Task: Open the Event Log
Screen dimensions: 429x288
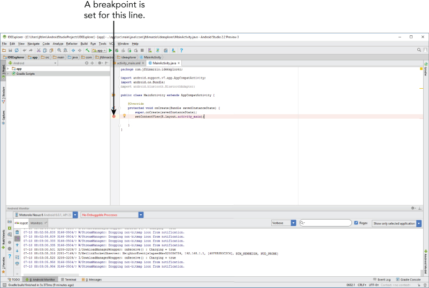Action: tap(382, 279)
